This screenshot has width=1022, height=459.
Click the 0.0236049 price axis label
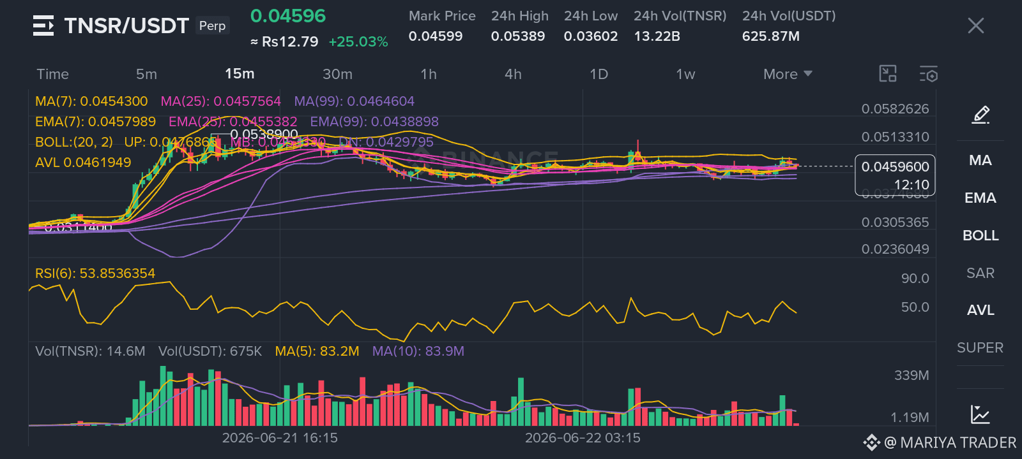click(x=895, y=249)
